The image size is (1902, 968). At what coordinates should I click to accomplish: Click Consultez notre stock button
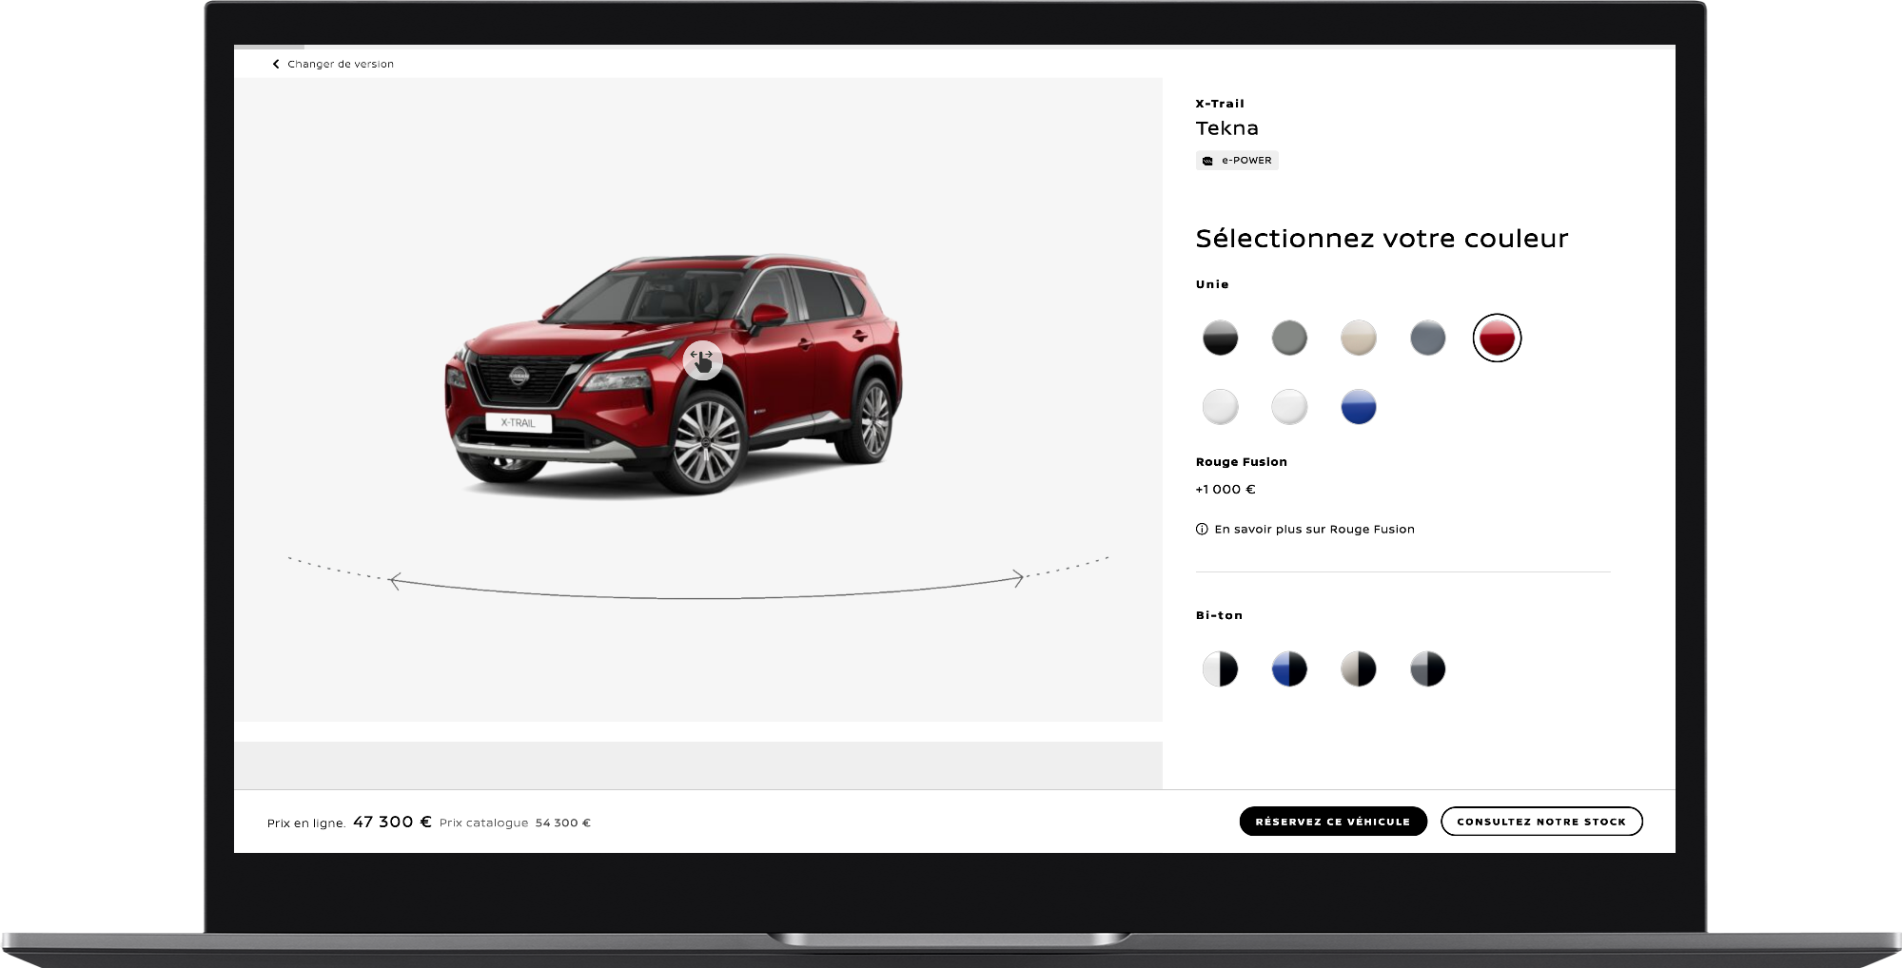[x=1541, y=822]
